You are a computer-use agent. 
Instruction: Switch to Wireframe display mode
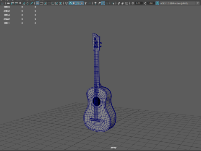point(67,3)
